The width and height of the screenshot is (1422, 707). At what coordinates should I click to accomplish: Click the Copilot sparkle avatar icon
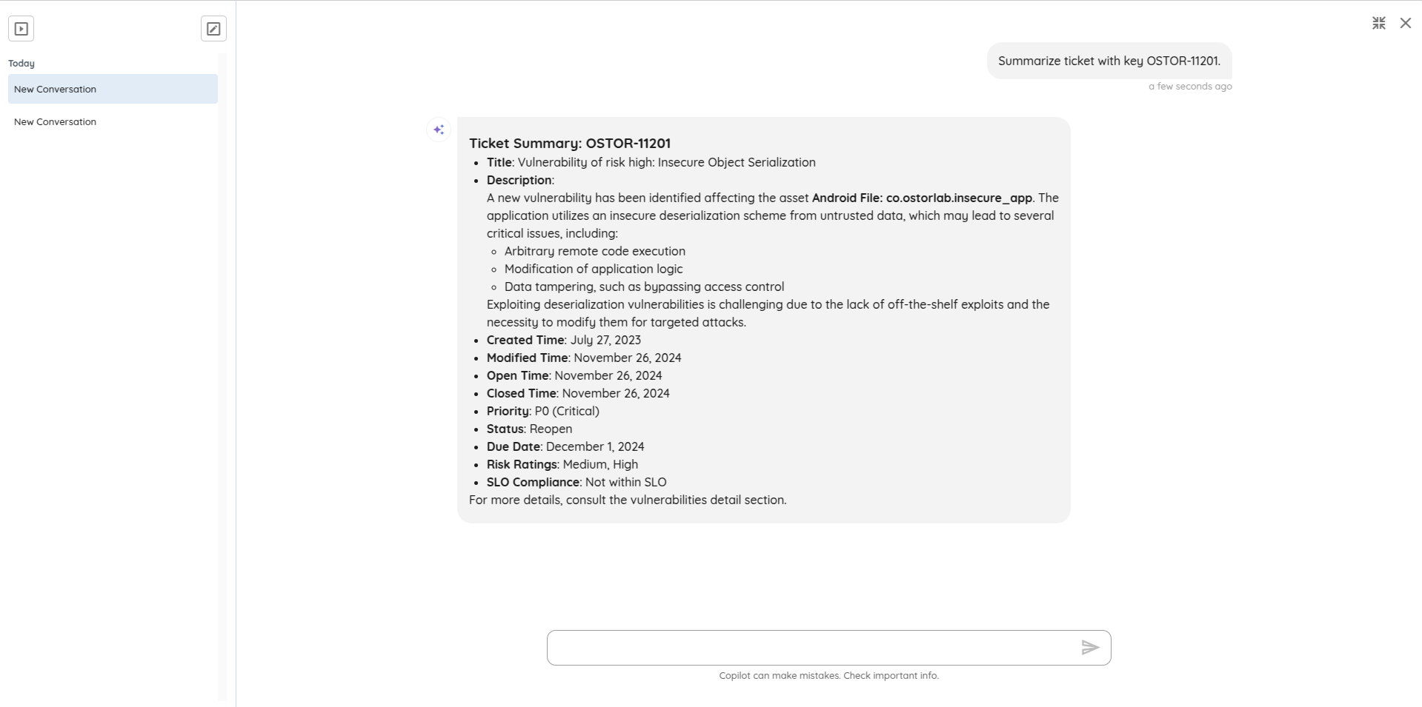pyautogui.click(x=439, y=130)
